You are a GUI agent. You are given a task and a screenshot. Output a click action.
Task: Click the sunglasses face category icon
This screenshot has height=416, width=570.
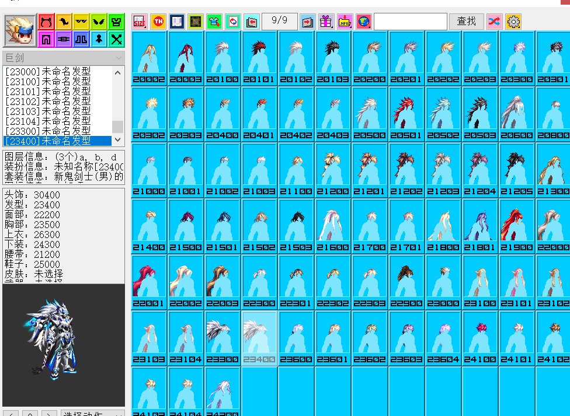81,22
